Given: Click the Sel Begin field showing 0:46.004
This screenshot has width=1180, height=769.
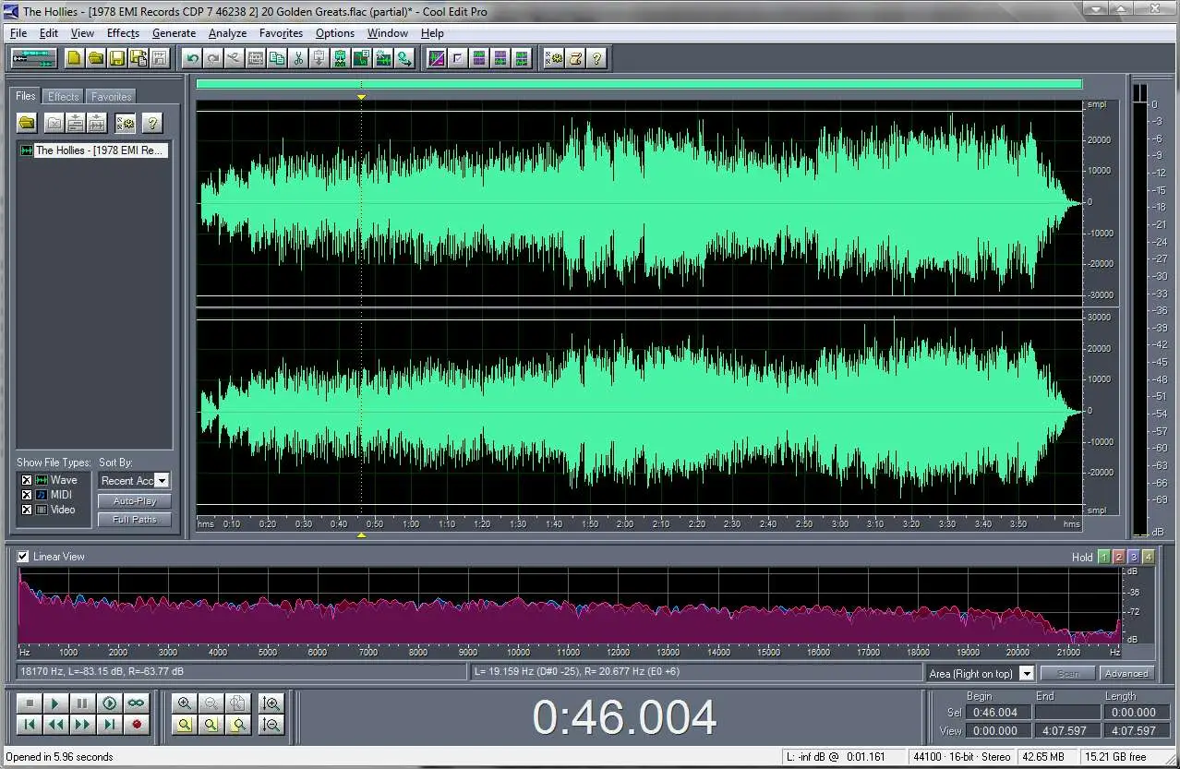Looking at the screenshot, I should coord(999,713).
